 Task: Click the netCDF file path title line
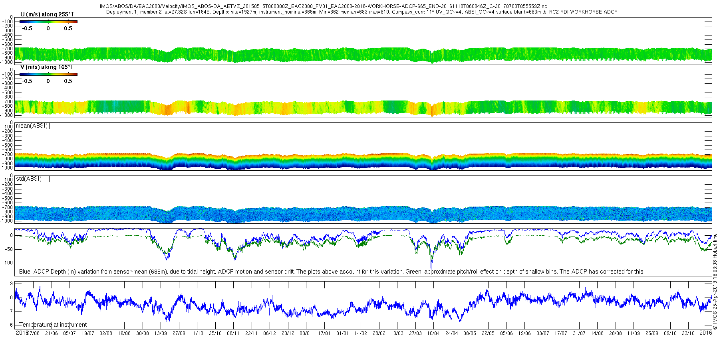coord(324,6)
